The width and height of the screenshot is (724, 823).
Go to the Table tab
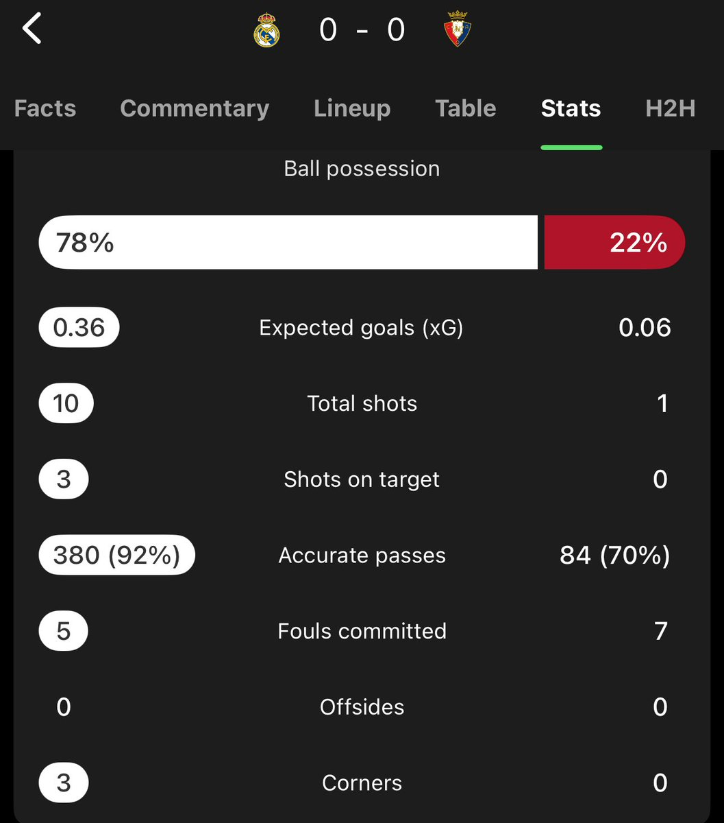tap(466, 108)
